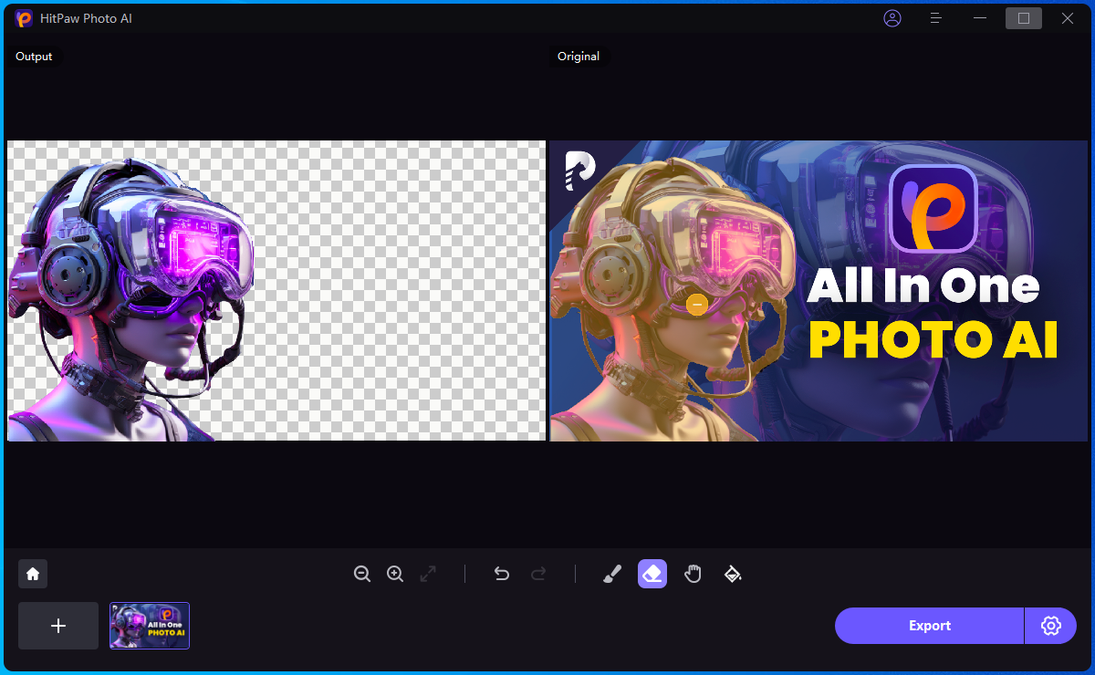Click the fit-to-screen expand arrows icon

(x=428, y=574)
